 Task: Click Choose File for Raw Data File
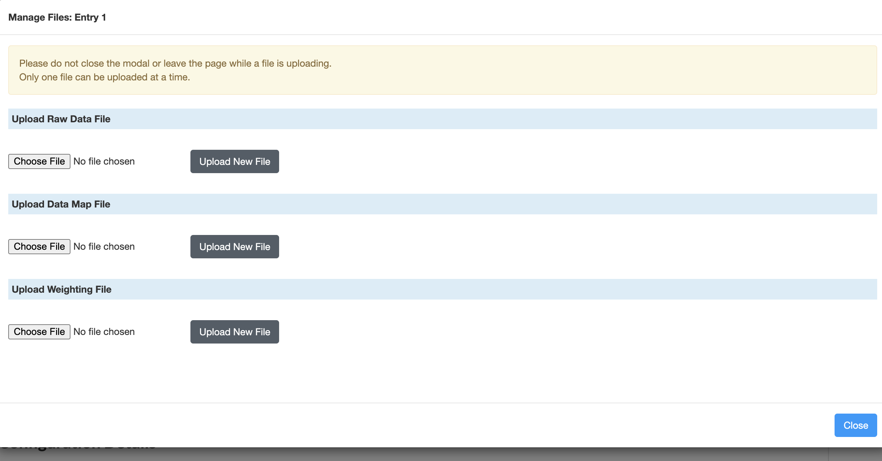39,161
